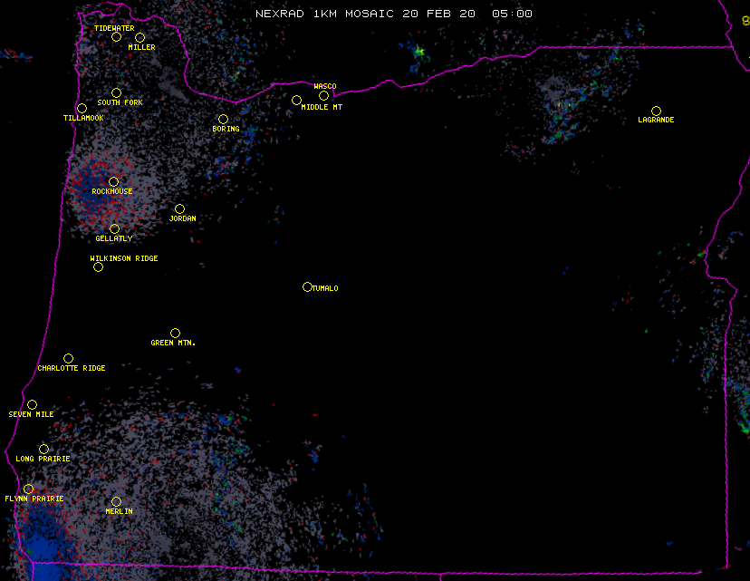Click the Boring station circle marker
Image resolution: width=750 pixels, height=581 pixels.
point(223,119)
